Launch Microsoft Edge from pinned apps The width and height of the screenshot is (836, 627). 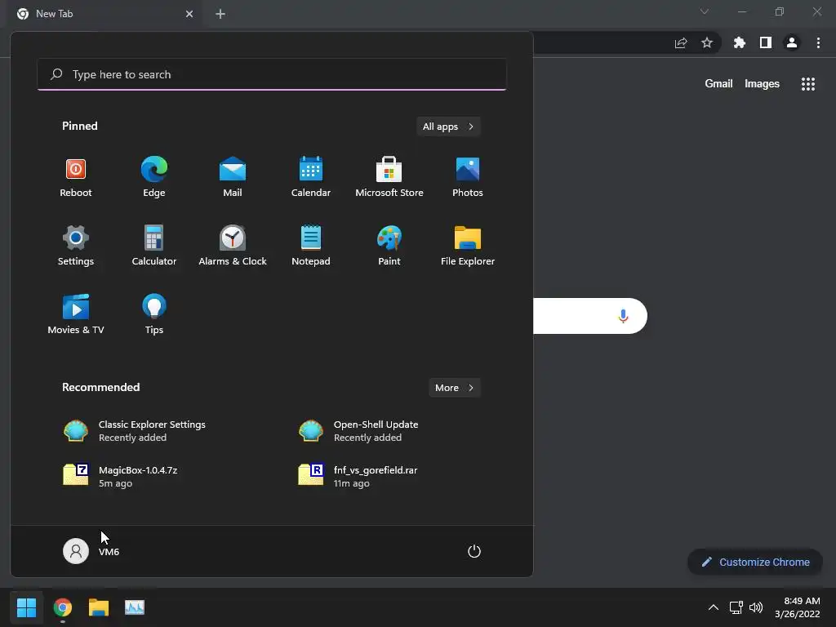154,177
